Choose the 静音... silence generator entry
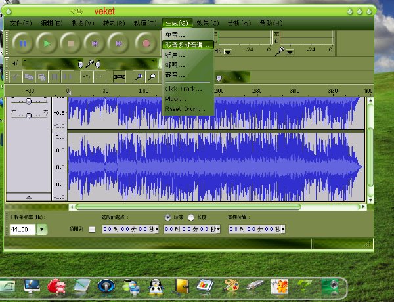Screen dimensions: 394x302 click(188, 75)
